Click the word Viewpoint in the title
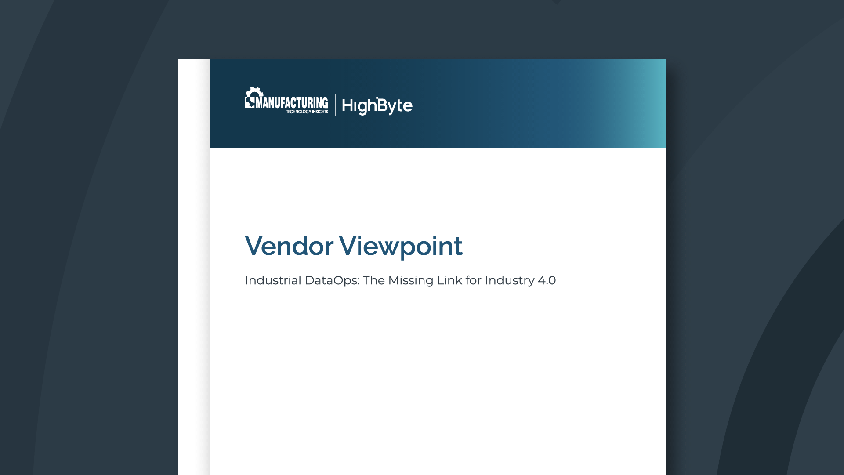 point(401,246)
